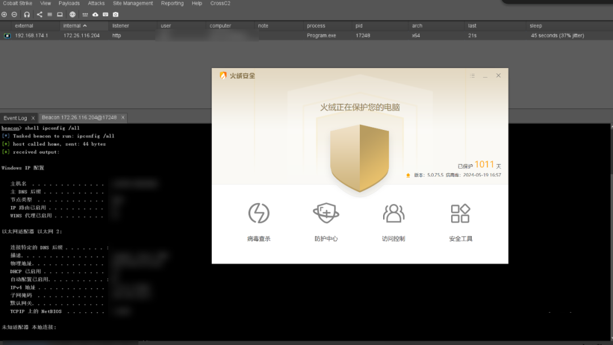The image size is (613, 345).
Task: Click the 安全工具 label in Huorong
Action: [x=460, y=239]
